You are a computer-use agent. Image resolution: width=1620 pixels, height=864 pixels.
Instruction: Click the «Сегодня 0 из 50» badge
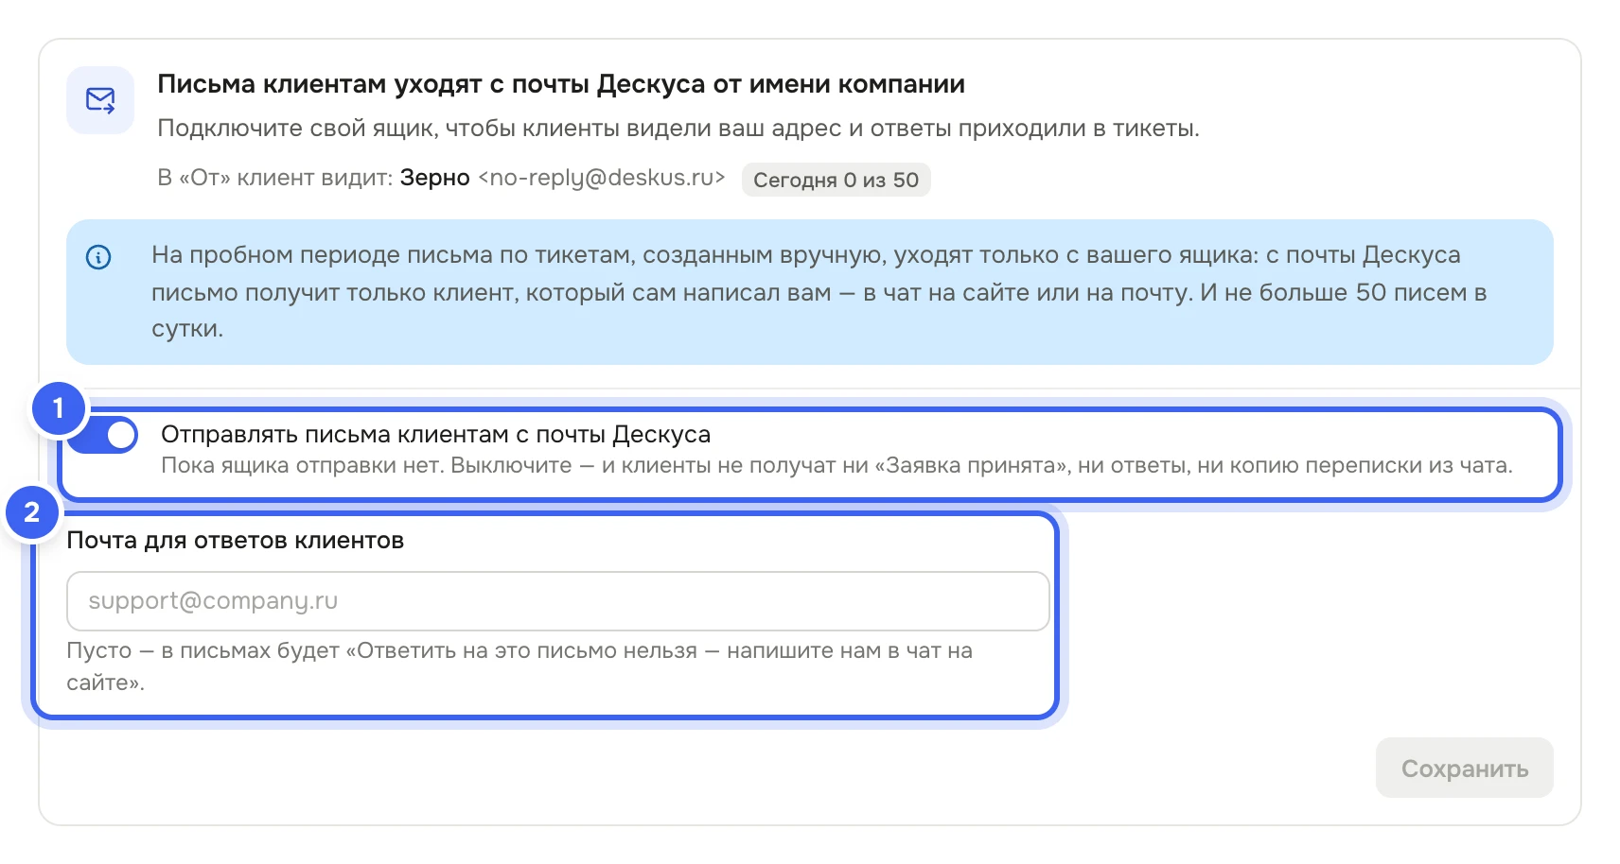[836, 180]
